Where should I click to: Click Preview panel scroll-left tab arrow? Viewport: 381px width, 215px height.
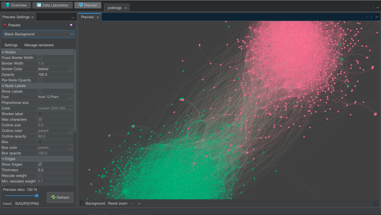367,17
